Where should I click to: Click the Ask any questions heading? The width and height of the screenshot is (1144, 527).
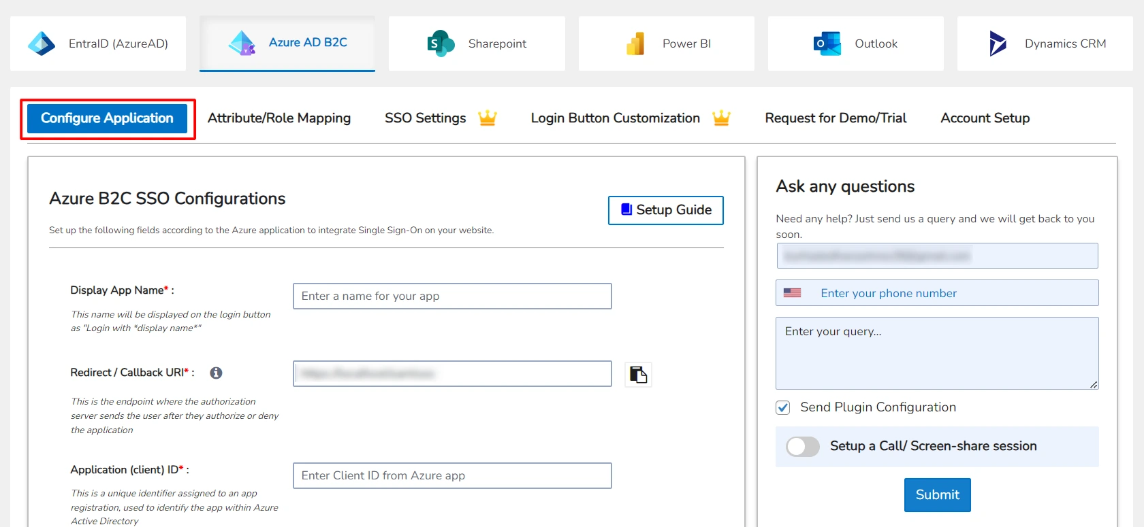point(845,186)
